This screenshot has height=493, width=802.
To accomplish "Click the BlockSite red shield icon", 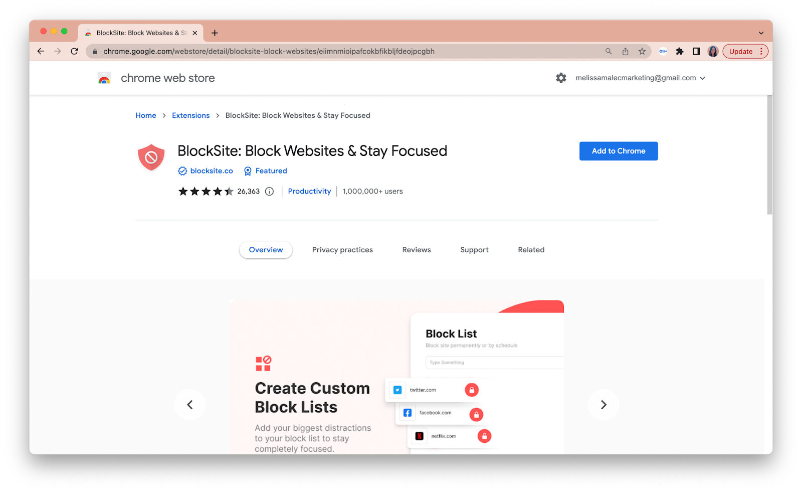I will 151,158.
